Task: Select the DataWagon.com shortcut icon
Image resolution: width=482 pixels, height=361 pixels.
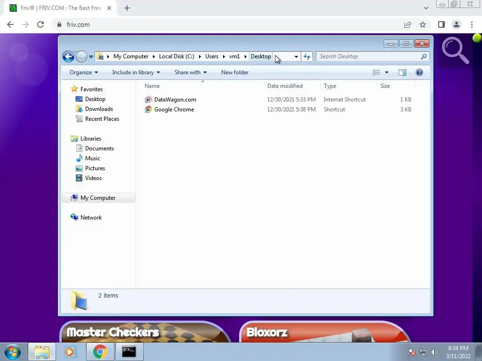Action: pyautogui.click(x=148, y=100)
